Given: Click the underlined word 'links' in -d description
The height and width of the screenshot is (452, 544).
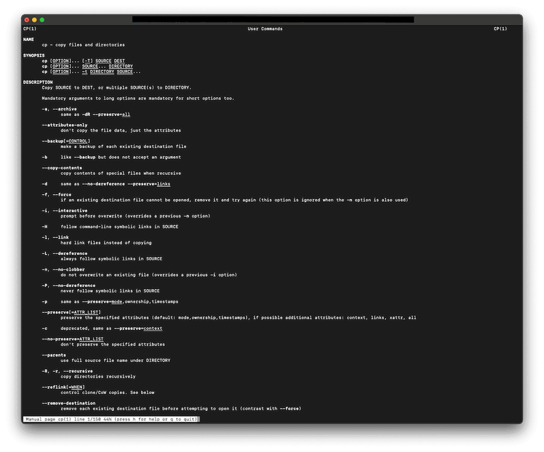Looking at the screenshot, I should click(163, 184).
